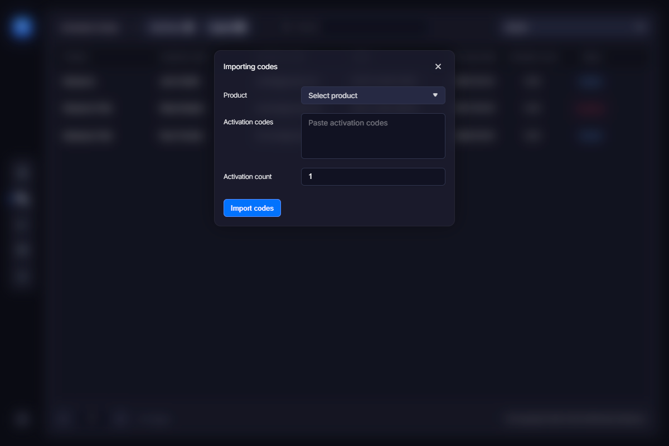This screenshot has width=669, height=446.
Task: Click the blurred red status badge
Action: click(590, 109)
